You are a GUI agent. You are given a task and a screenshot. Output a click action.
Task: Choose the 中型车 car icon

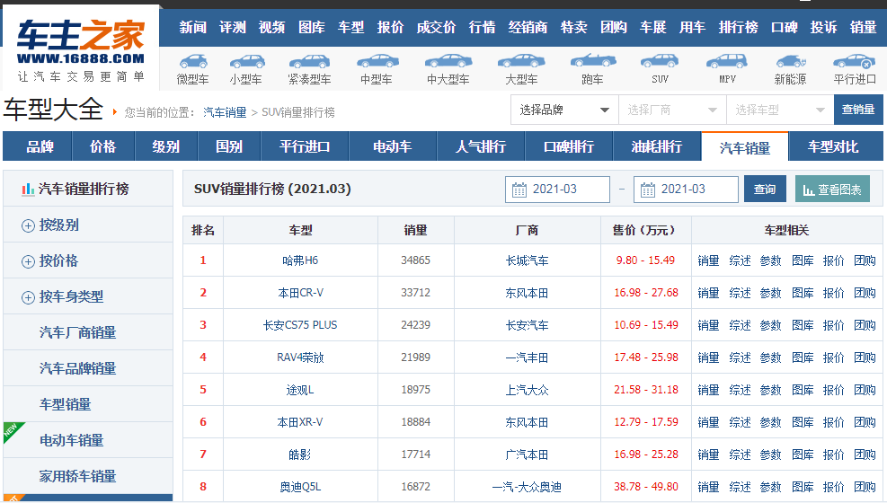click(x=377, y=60)
